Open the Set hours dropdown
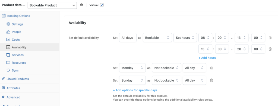This screenshot has height=106, width=278. [185, 38]
